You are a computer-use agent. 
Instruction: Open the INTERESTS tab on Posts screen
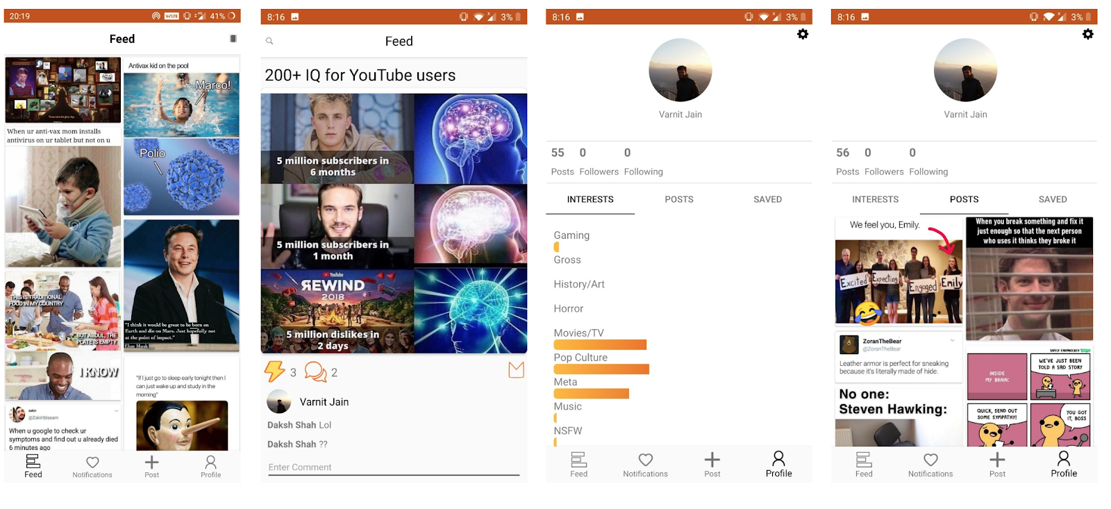pyautogui.click(x=875, y=199)
